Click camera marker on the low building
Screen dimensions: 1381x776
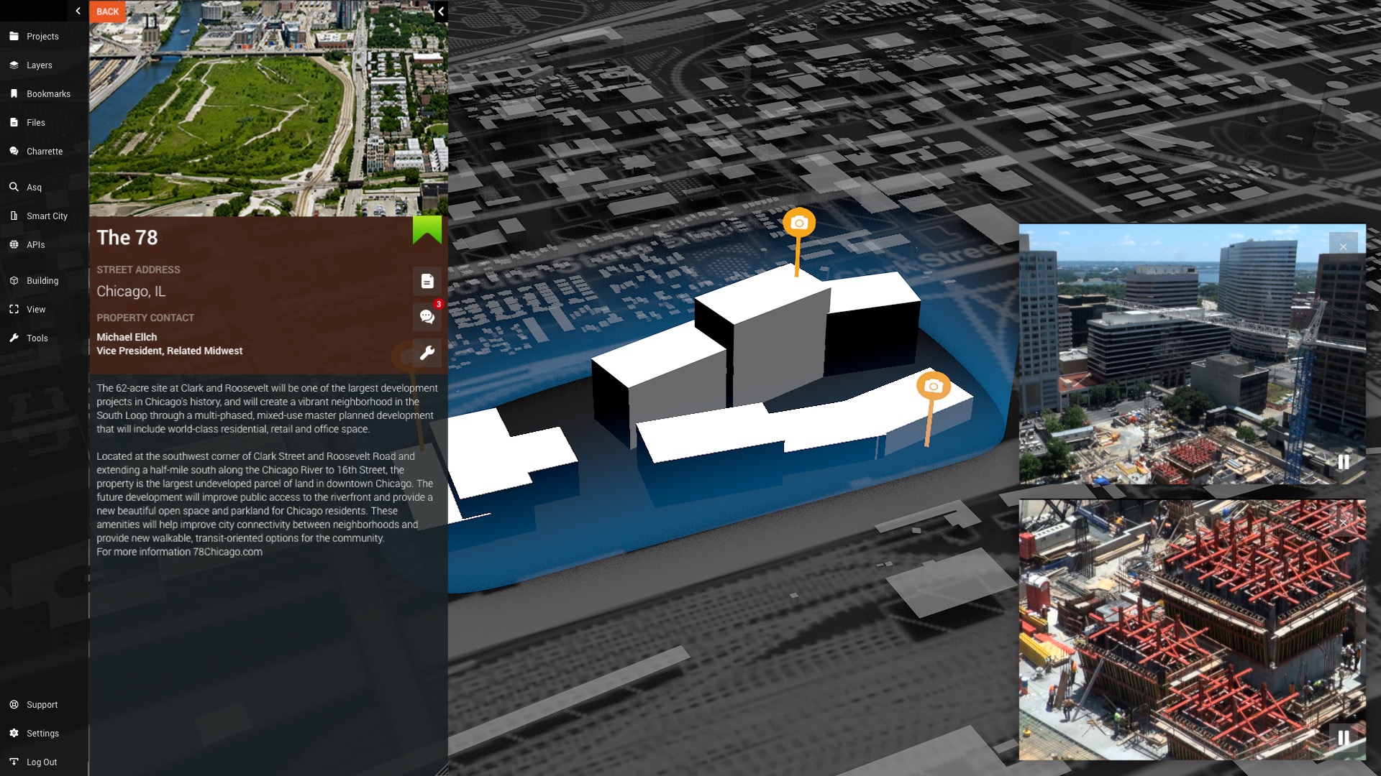click(x=933, y=387)
